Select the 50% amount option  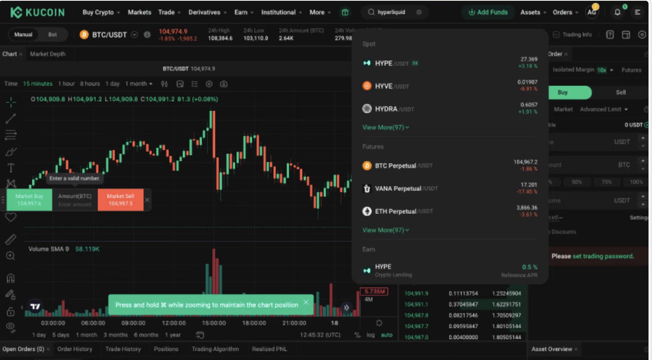[577, 182]
